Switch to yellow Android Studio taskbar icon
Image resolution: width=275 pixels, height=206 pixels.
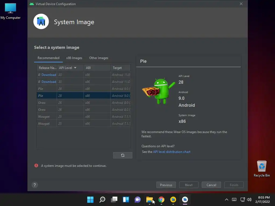pyautogui.click(x=173, y=200)
